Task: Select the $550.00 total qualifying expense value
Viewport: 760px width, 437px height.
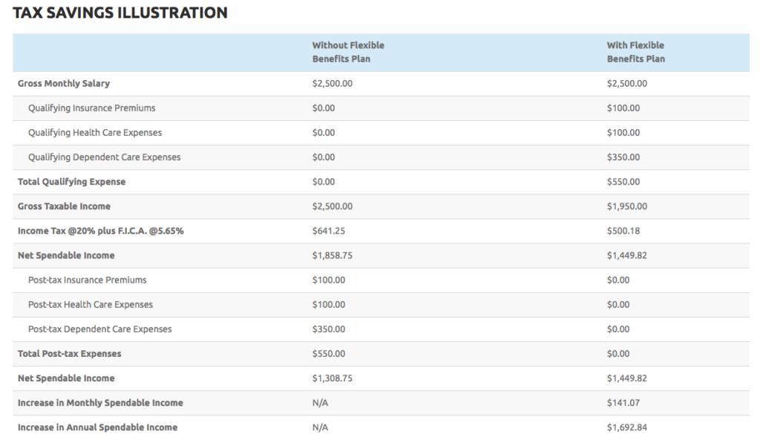Action: click(x=623, y=182)
